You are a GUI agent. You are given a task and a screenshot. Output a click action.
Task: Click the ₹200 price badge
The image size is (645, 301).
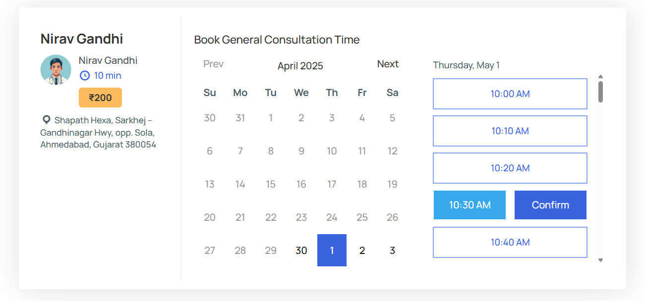[x=100, y=98]
